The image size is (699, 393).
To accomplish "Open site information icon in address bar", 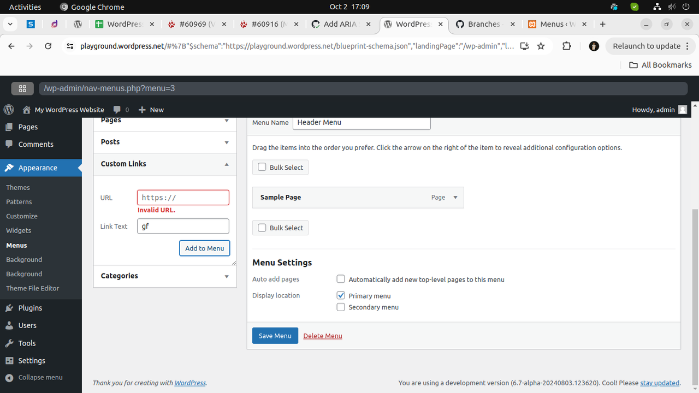I will (x=70, y=46).
